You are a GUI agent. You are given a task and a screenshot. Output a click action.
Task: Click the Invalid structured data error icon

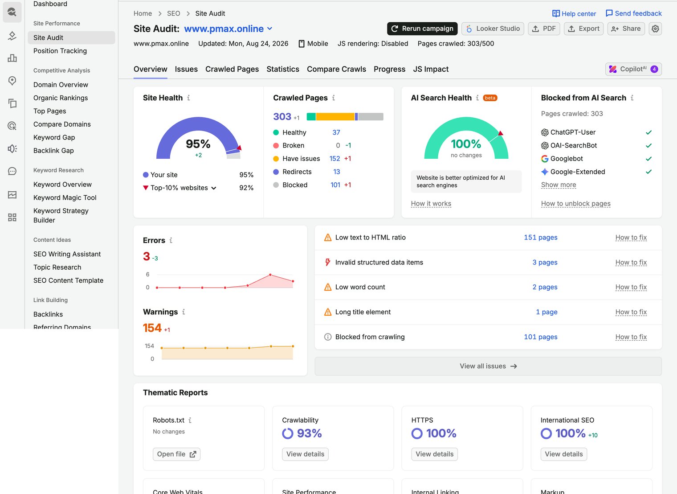pos(328,262)
